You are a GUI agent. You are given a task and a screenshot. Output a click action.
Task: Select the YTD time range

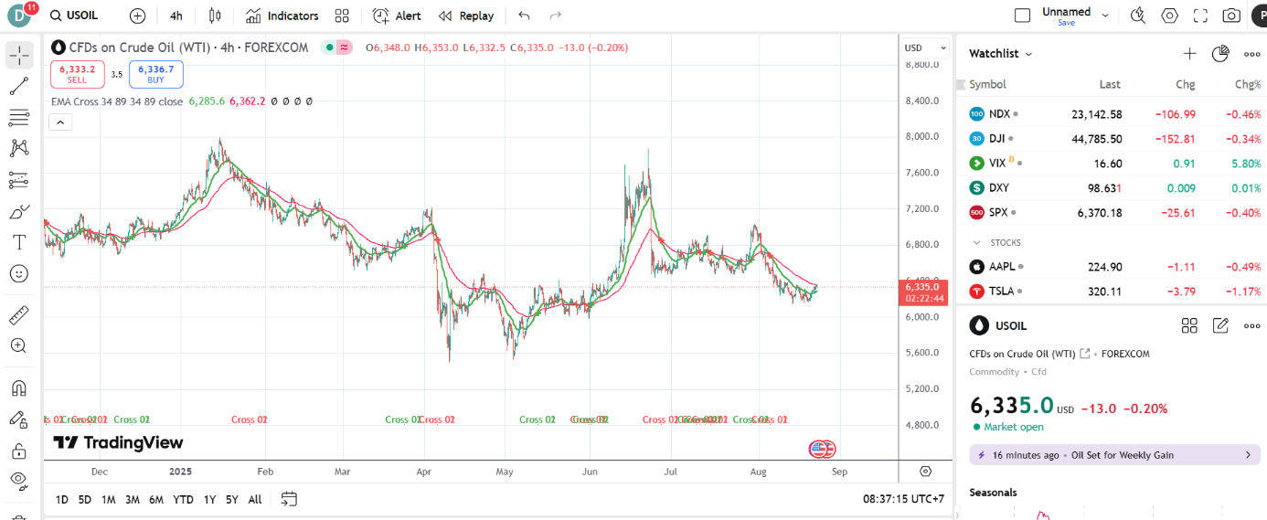[183, 499]
